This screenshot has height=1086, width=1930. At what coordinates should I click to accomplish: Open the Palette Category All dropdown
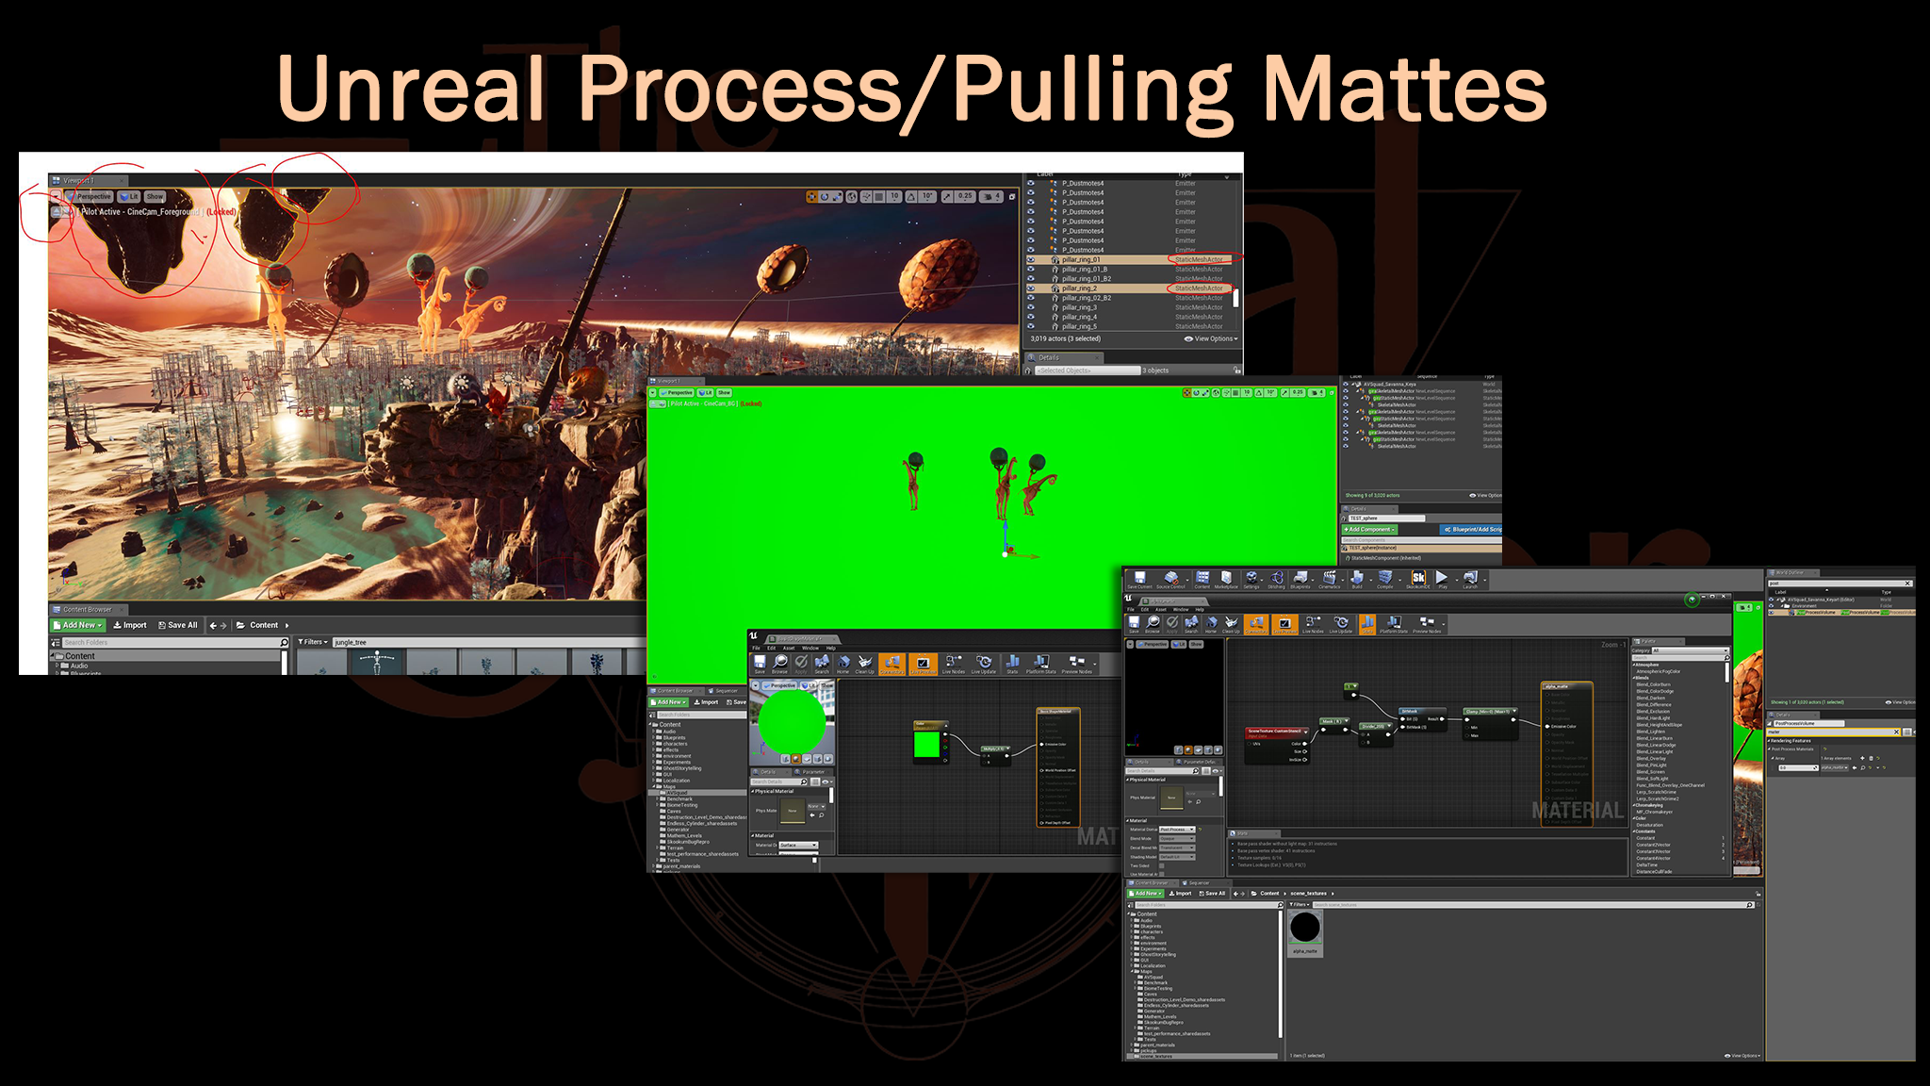pyautogui.click(x=1690, y=650)
